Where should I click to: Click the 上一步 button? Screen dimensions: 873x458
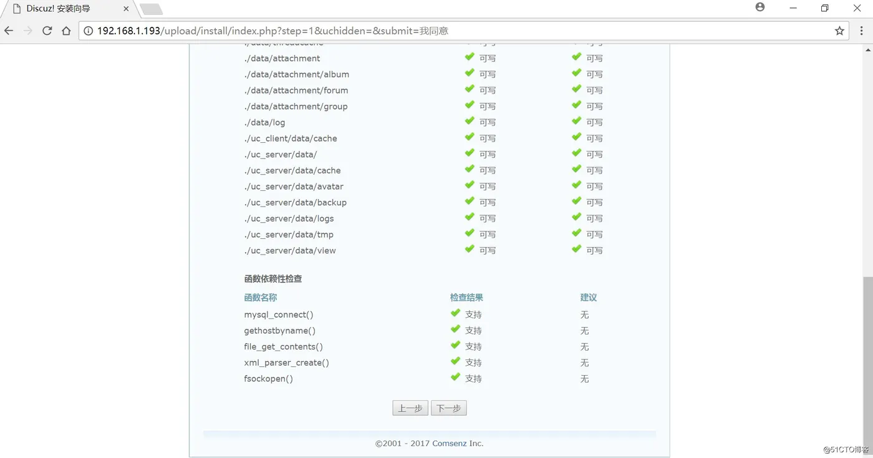[410, 408]
